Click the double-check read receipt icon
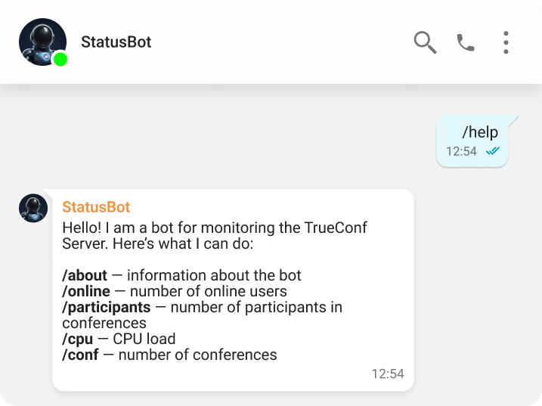 [493, 151]
